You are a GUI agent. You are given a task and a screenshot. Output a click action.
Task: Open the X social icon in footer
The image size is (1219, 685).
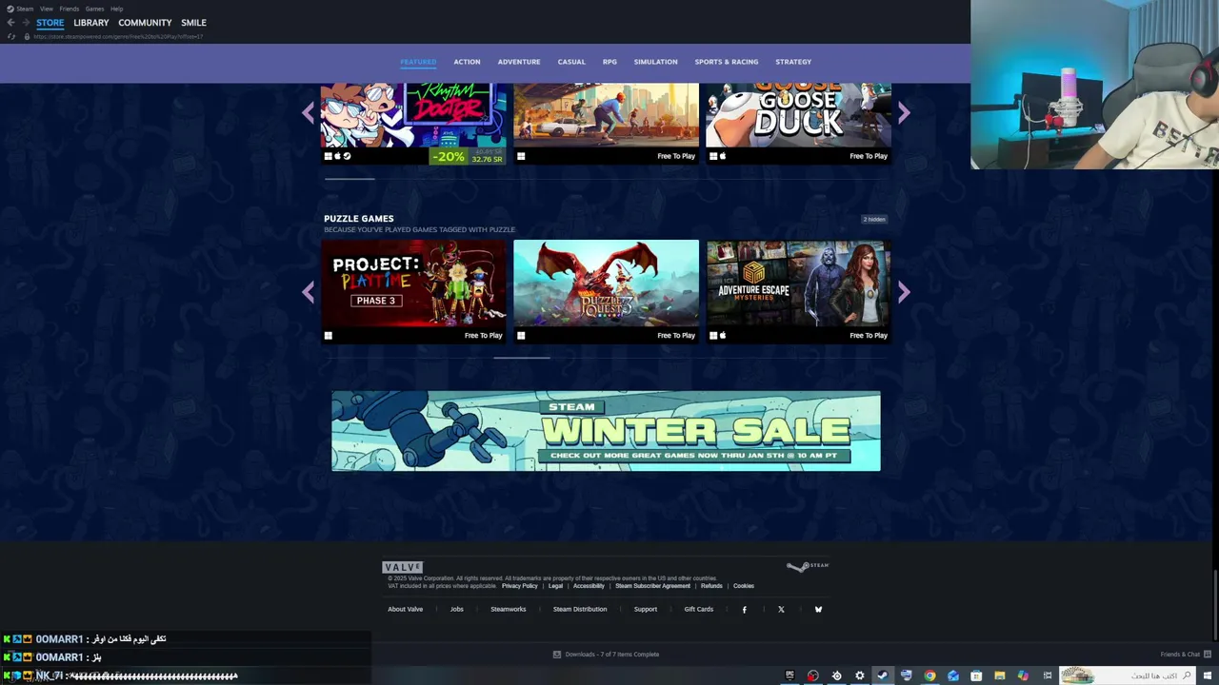click(x=781, y=610)
